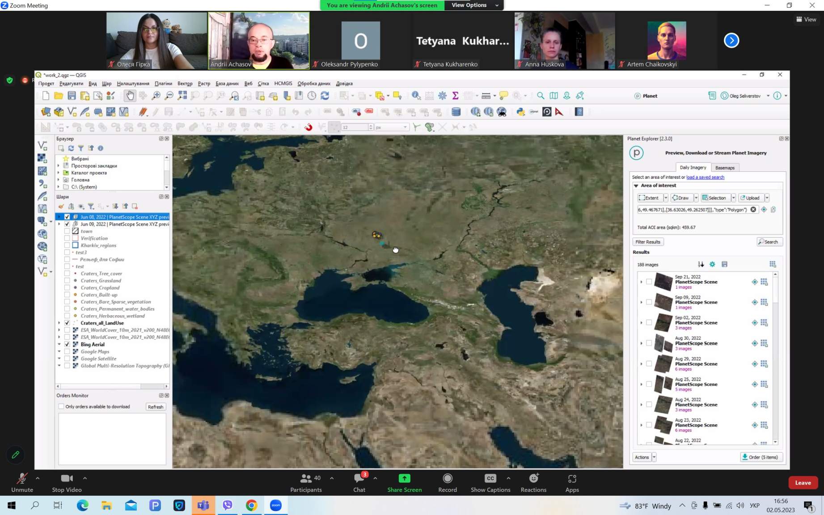Toggle Bing Aerial layer visibility
824x515 pixels.
[x=67, y=344]
